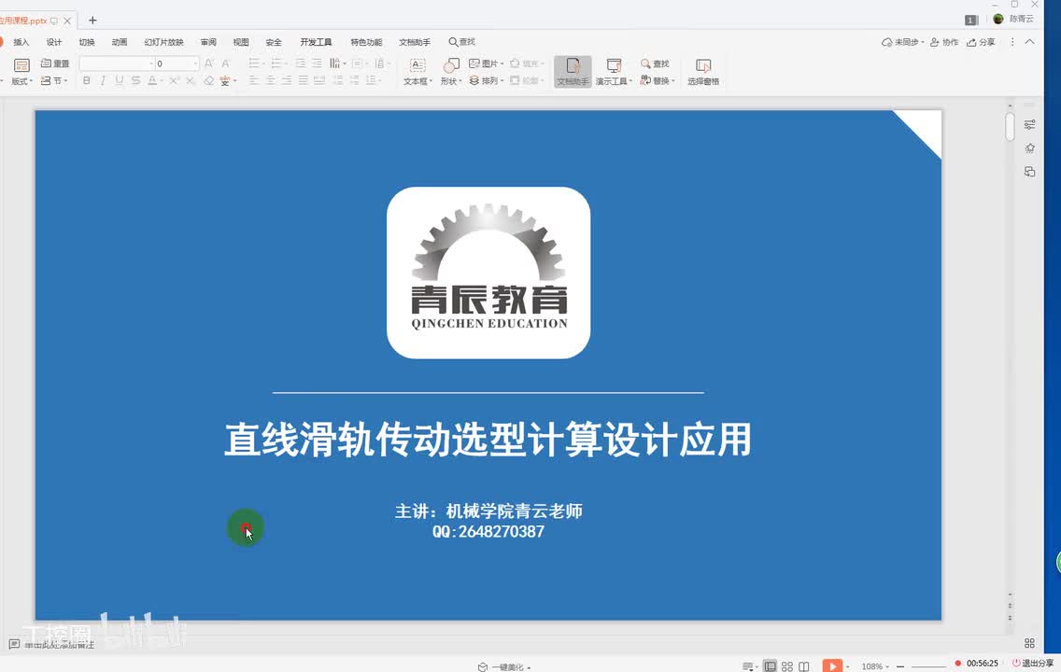Viewport: 1061px width, 672px height.
Task: Toggle subscript formatting
Action: pyautogui.click(x=191, y=80)
